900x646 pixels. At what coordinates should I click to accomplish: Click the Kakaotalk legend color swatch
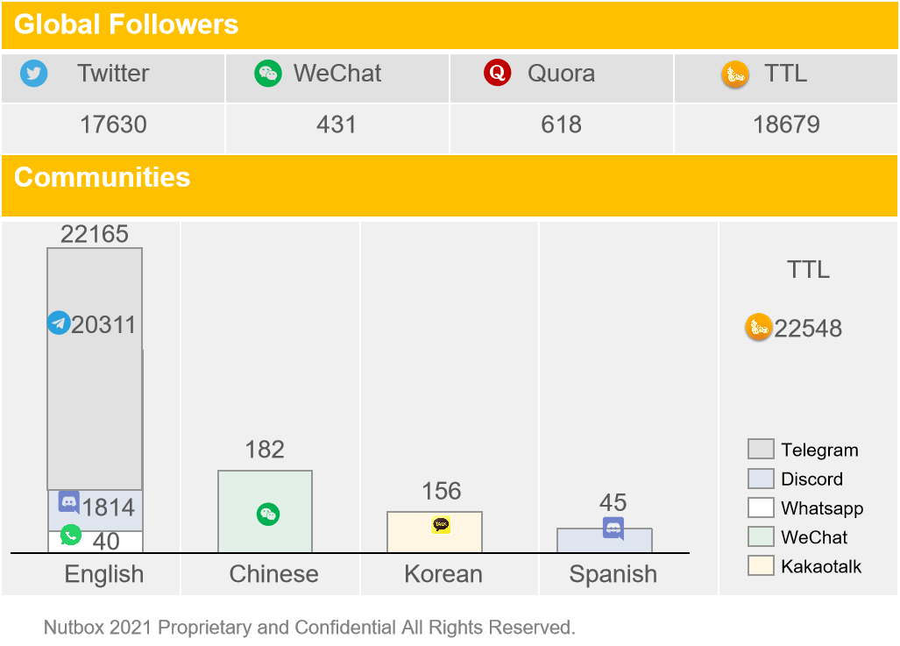(x=761, y=565)
